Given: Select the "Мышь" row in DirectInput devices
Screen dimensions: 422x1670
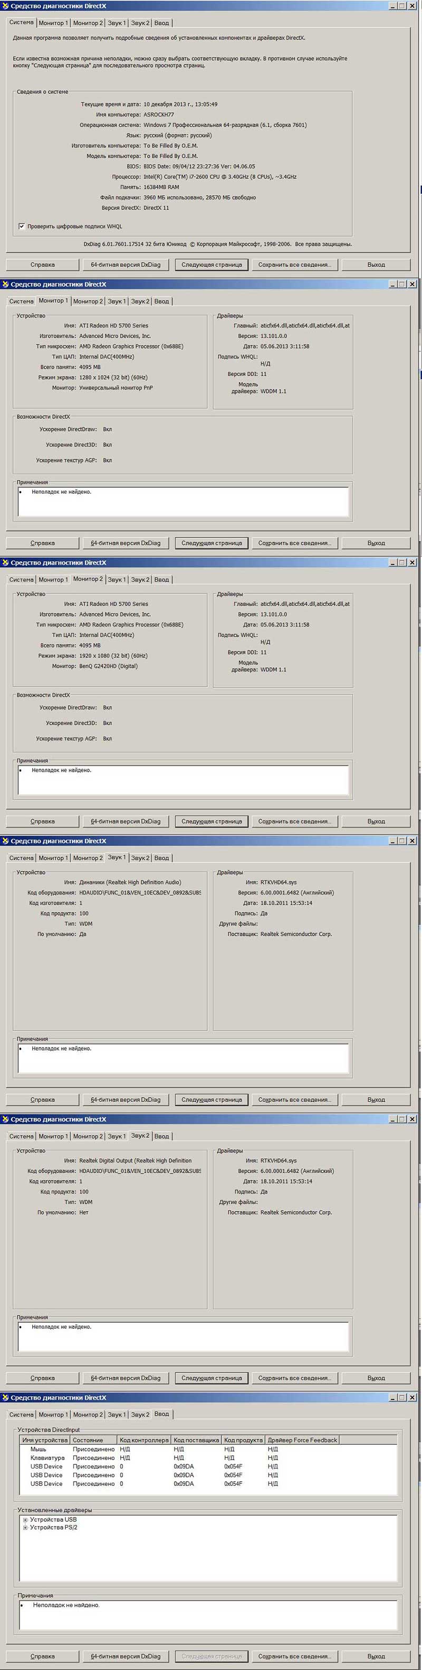Looking at the screenshot, I should tap(39, 1449).
